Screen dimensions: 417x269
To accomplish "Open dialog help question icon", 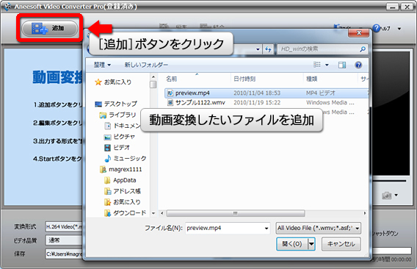I will pos(358,65).
